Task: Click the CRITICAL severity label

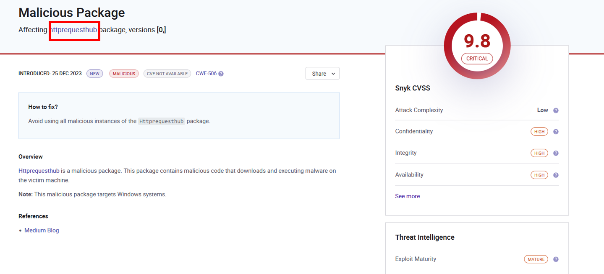Action: click(477, 59)
